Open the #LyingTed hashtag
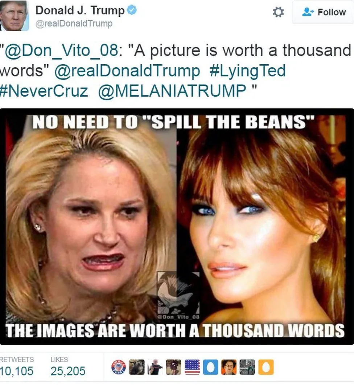This screenshot has height=385, width=354. [x=248, y=71]
